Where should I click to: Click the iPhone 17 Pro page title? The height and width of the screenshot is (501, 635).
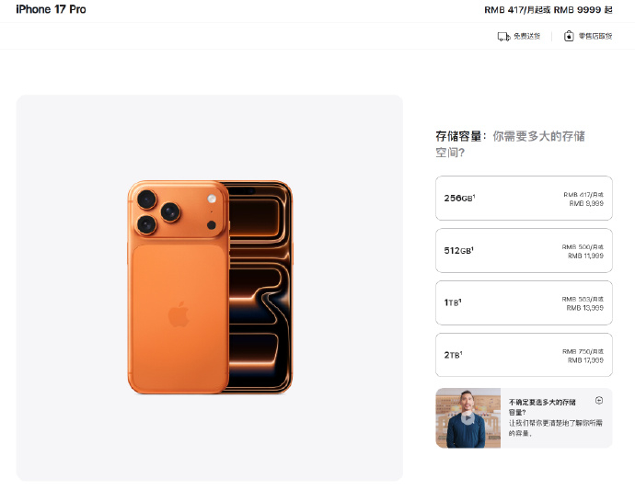(x=51, y=9)
